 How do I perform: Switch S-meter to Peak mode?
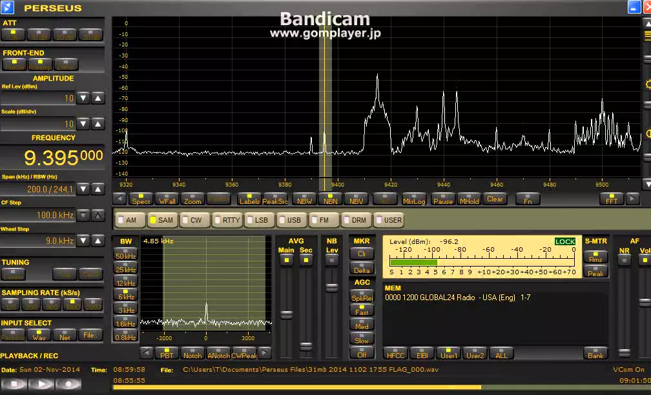(x=595, y=272)
